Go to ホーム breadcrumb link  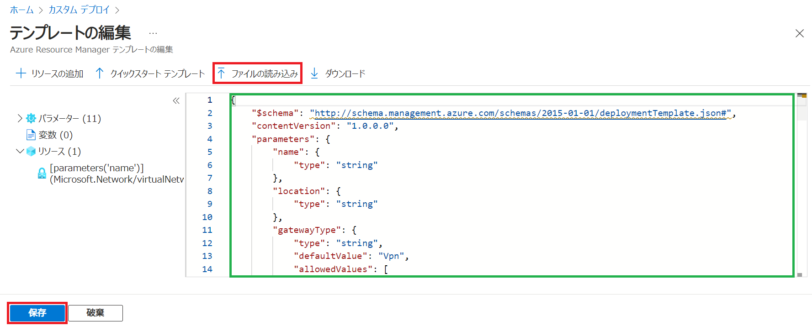pos(21,10)
